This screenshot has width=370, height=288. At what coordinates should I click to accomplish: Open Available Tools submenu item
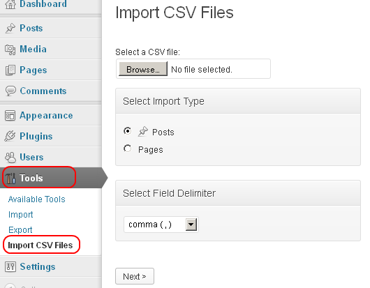pyautogui.click(x=36, y=199)
